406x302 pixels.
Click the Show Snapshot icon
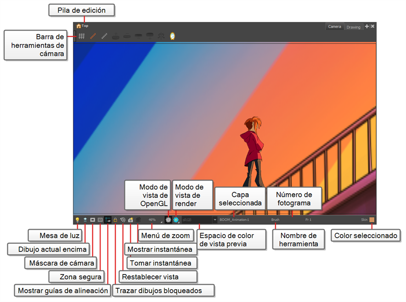[138, 220]
